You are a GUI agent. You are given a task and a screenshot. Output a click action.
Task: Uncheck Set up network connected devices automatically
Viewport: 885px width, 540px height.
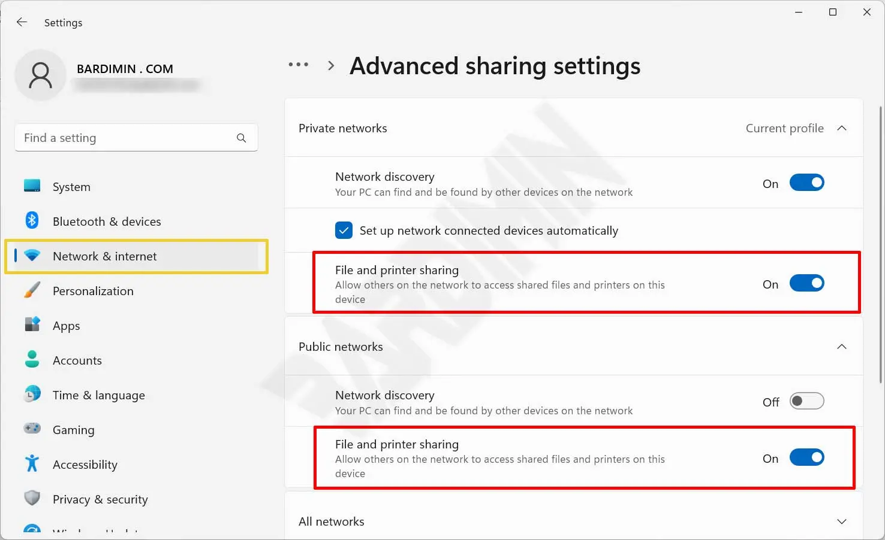pyautogui.click(x=344, y=230)
